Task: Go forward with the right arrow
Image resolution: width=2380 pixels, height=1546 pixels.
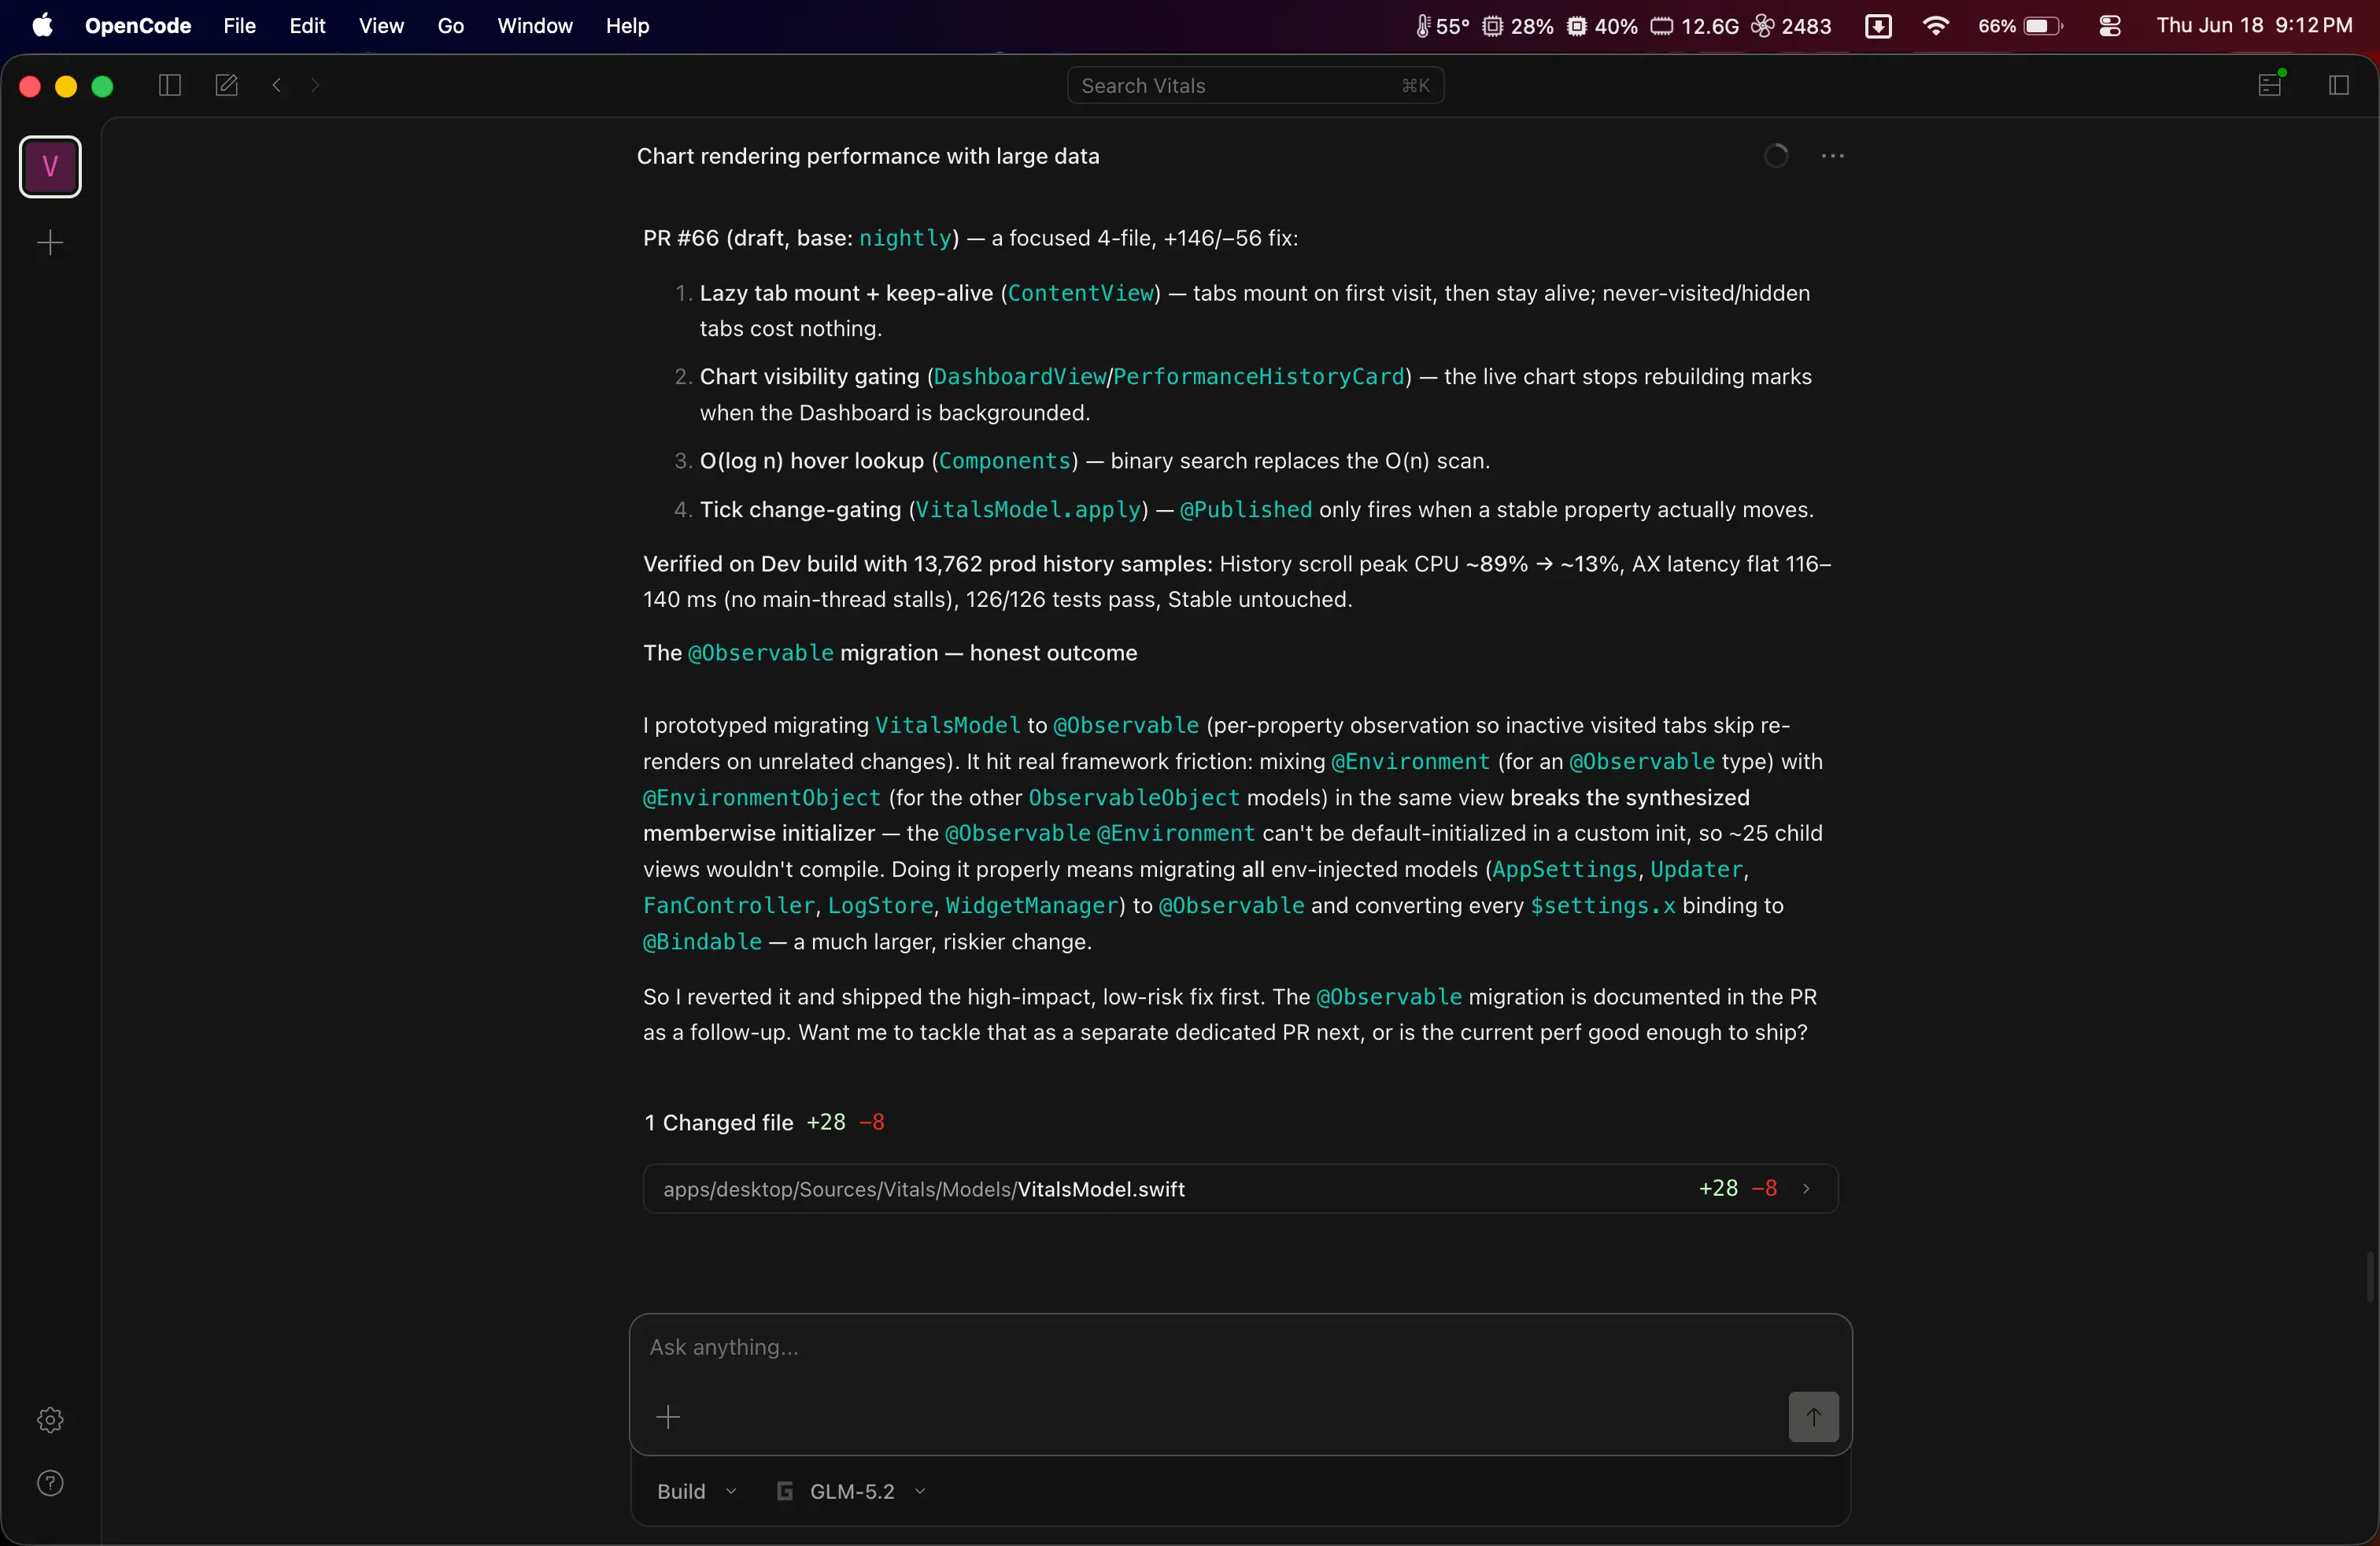Action: tap(315, 86)
